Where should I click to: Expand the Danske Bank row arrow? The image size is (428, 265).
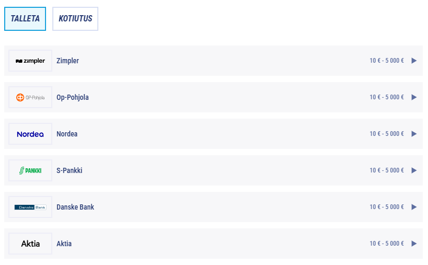click(414, 207)
